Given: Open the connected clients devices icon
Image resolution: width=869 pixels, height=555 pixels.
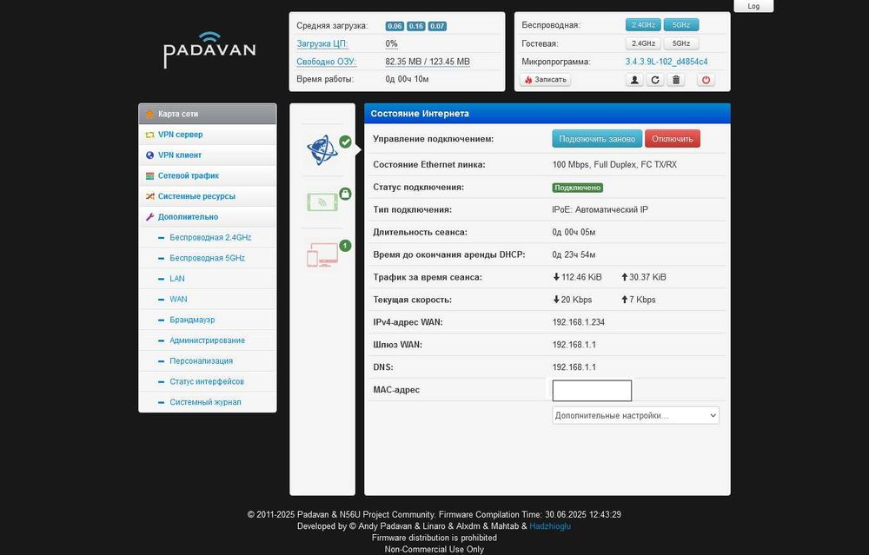Looking at the screenshot, I should click(322, 254).
